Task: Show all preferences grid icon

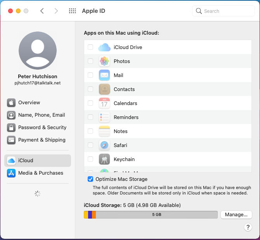Action: tap(72, 11)
